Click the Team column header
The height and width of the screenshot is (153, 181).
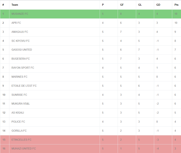(x=15, y=5)
